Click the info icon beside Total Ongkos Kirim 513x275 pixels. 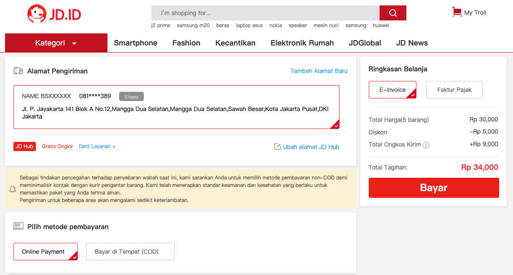[x=426, y=145]
